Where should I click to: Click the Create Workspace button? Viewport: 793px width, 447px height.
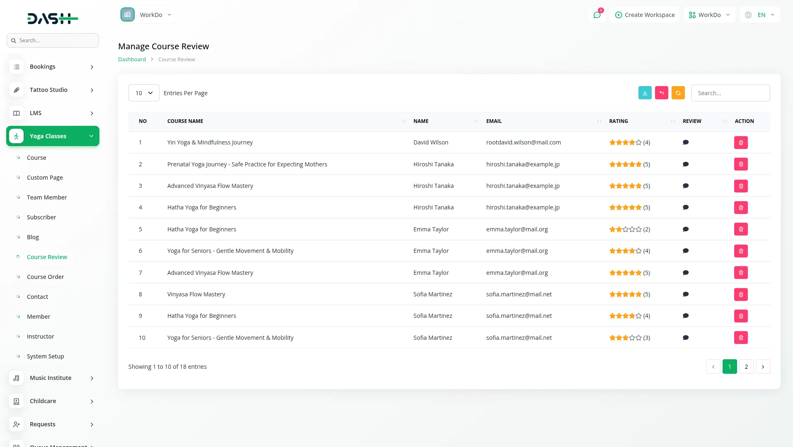click(x=645, y=15)
